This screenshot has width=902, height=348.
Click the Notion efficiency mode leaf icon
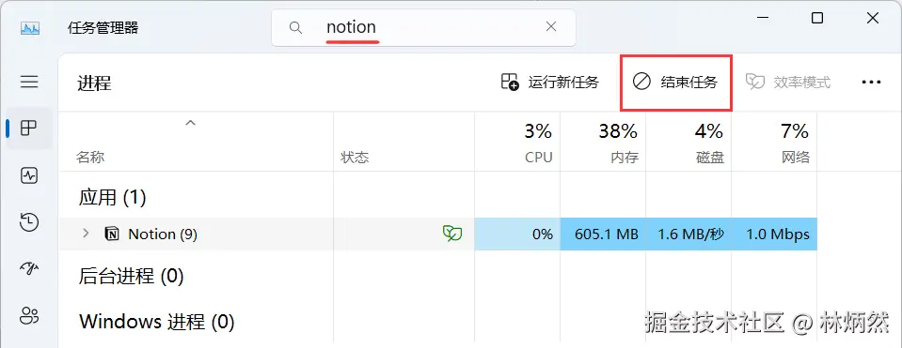pyautogui.click(x=452, y=234)
